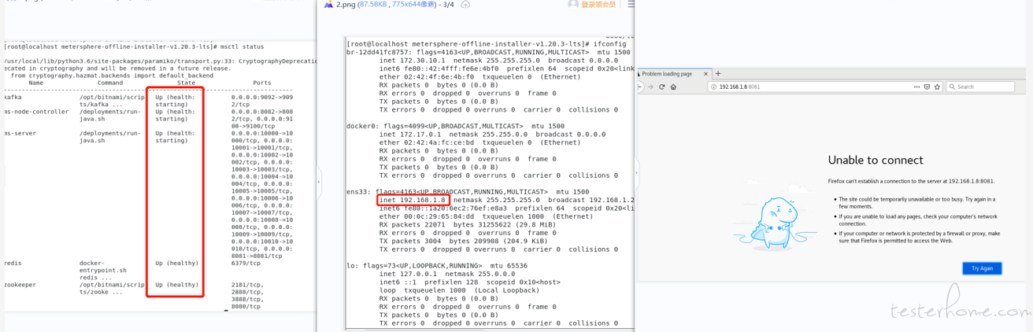Viewport: 1033px width, 332px height.
Task: Reload the page in Firefox
Action: coord(662,87)
